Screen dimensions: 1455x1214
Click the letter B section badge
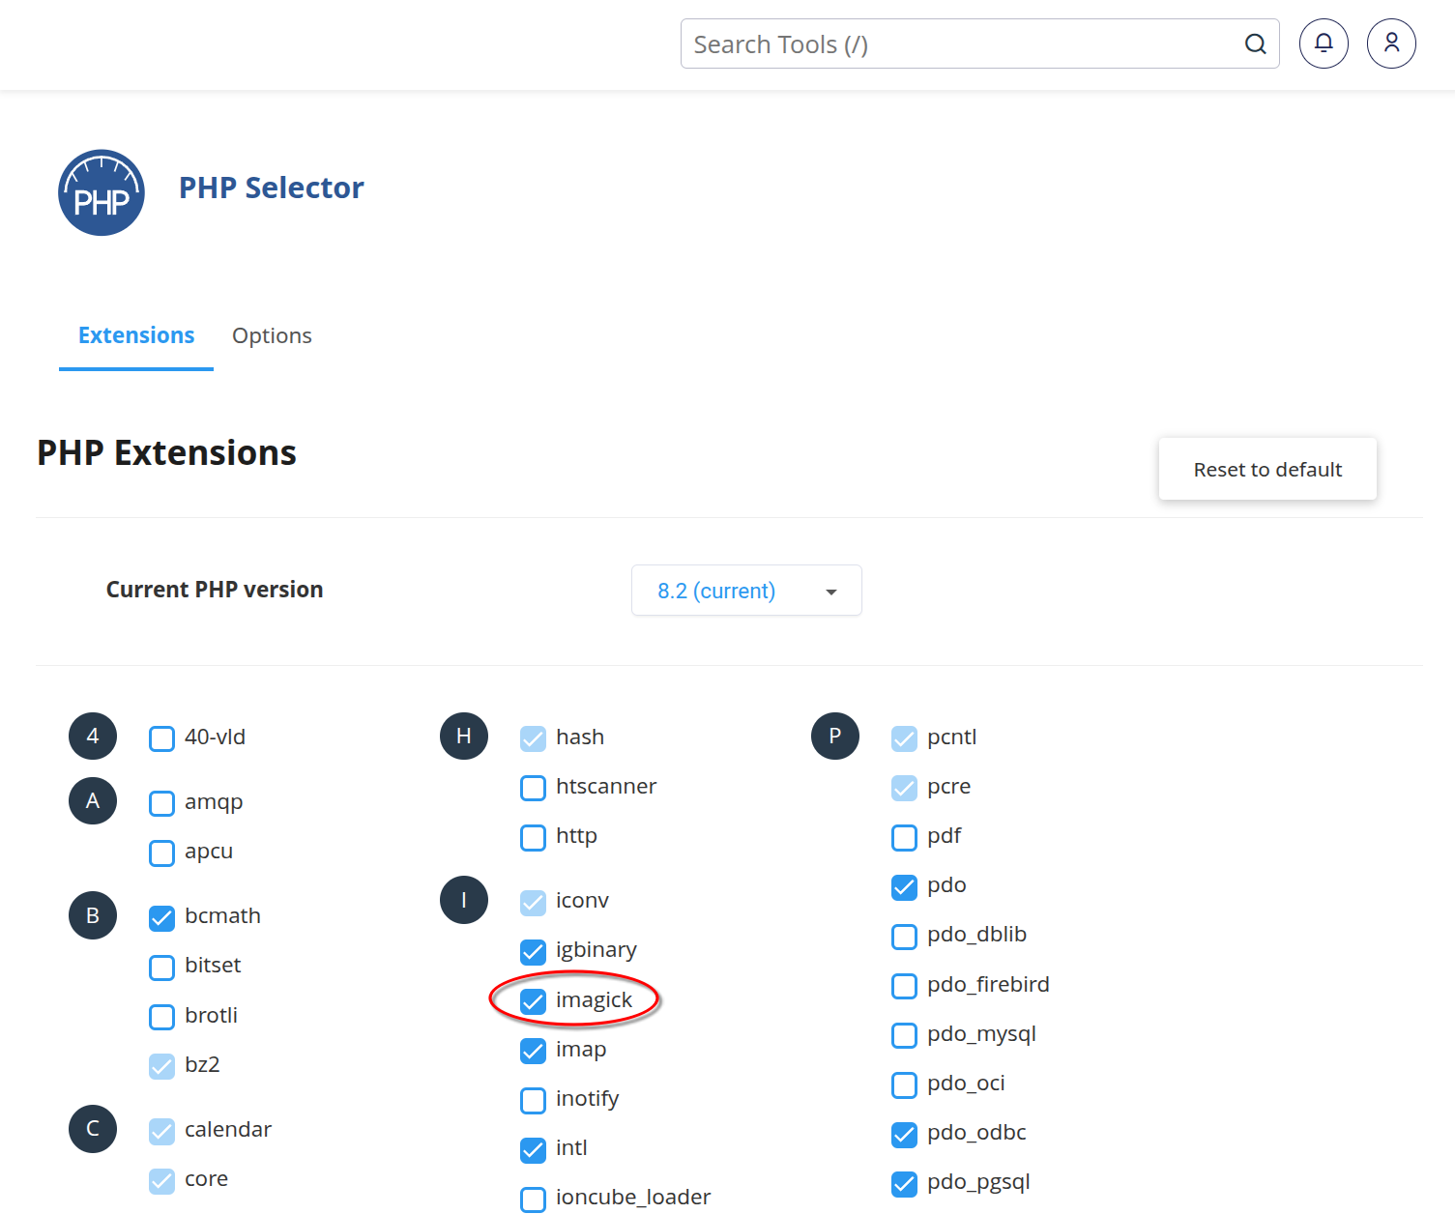tap(93, 915)
